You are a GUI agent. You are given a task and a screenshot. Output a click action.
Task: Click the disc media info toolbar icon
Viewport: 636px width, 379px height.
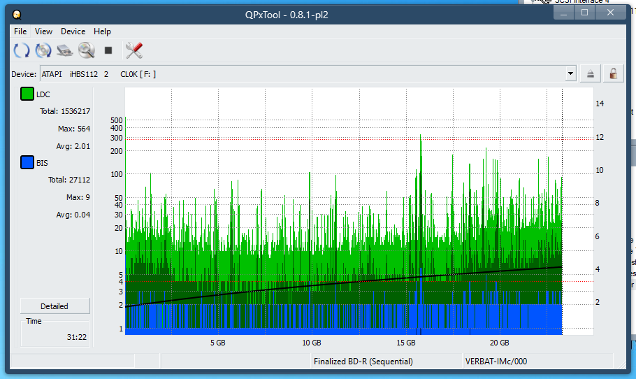(x=43, y=50)
